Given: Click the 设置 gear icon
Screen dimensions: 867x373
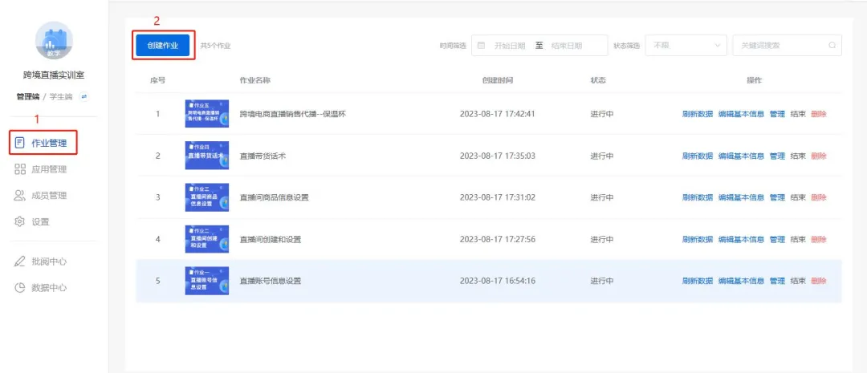Looking at the screenshot, I should tap(20, 221).
